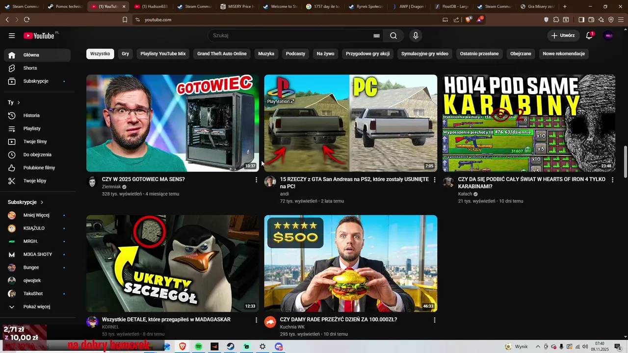Select the Obejrzane chip
The image size is (628, 353).
point(521,53)
